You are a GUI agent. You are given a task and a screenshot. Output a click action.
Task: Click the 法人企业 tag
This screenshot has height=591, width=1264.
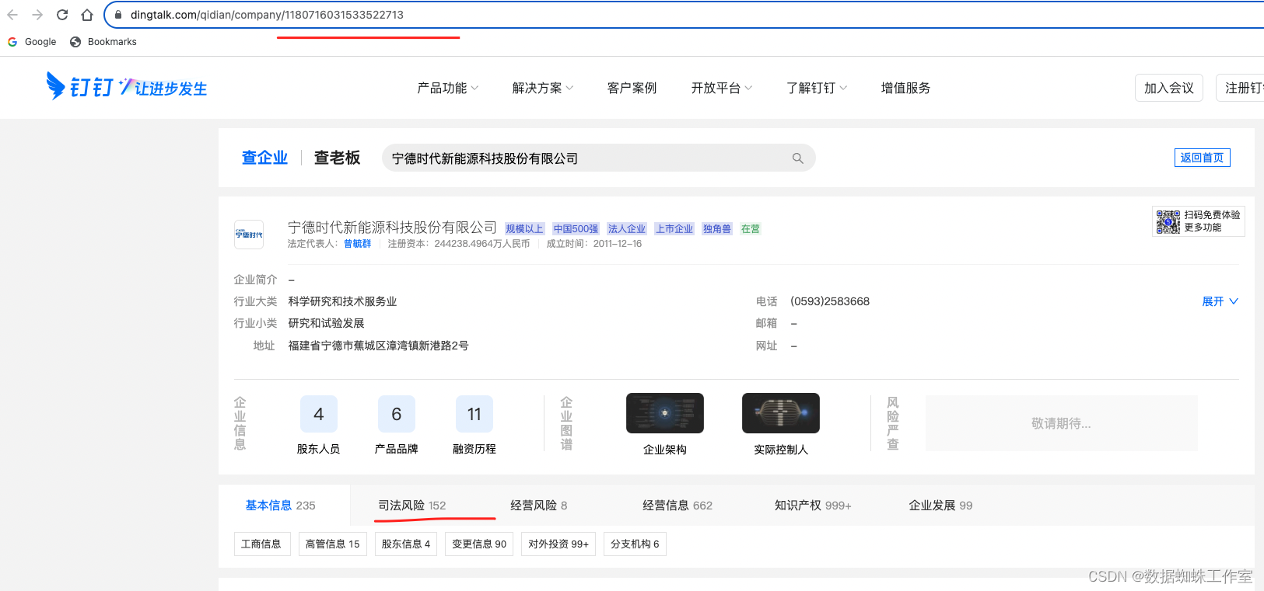pyautogui.click(x=627, y=228)
